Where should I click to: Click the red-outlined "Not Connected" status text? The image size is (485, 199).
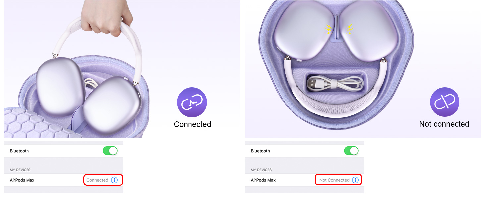pyautogui.click(x=334, y=180)
